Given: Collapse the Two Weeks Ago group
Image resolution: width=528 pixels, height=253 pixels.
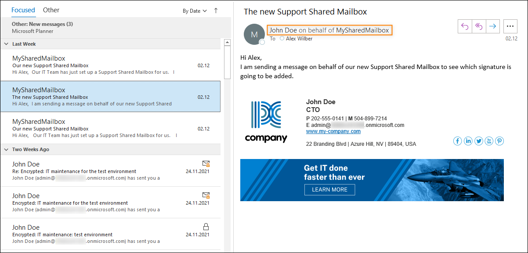Looking at the screenshot, I should click(6, 149).
